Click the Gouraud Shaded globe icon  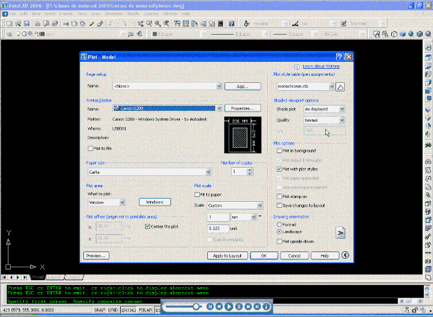(x=411, y=34)
